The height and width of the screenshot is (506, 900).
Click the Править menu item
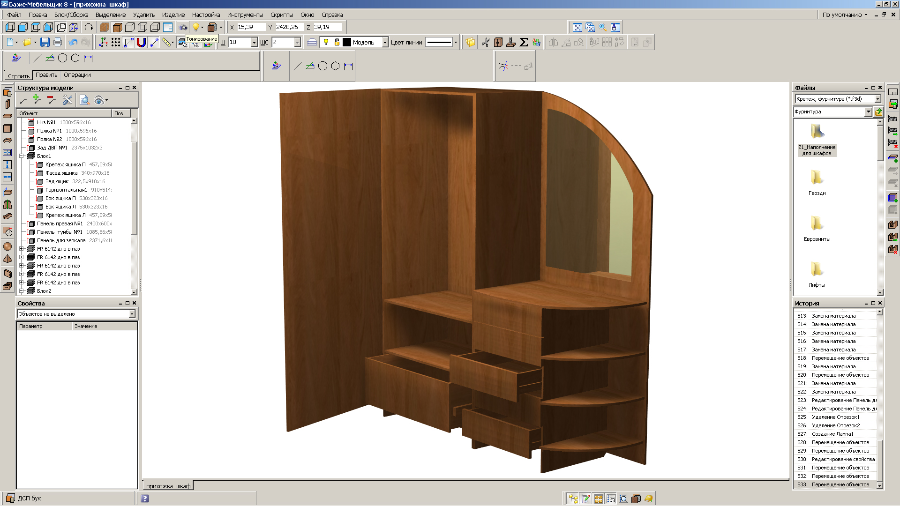[x=47, y=74]
